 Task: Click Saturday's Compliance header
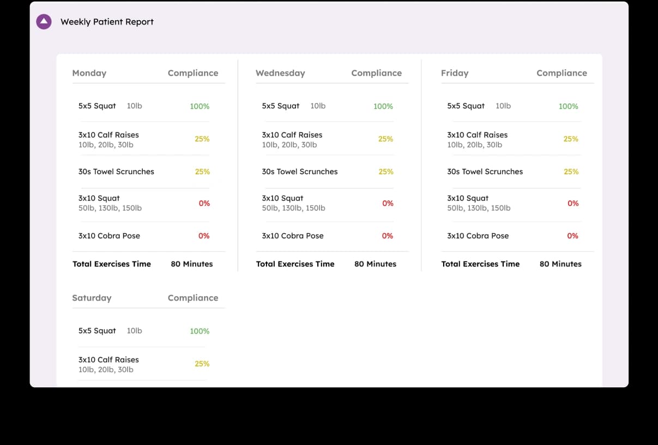pyautogui.click(x=193, y=298)
